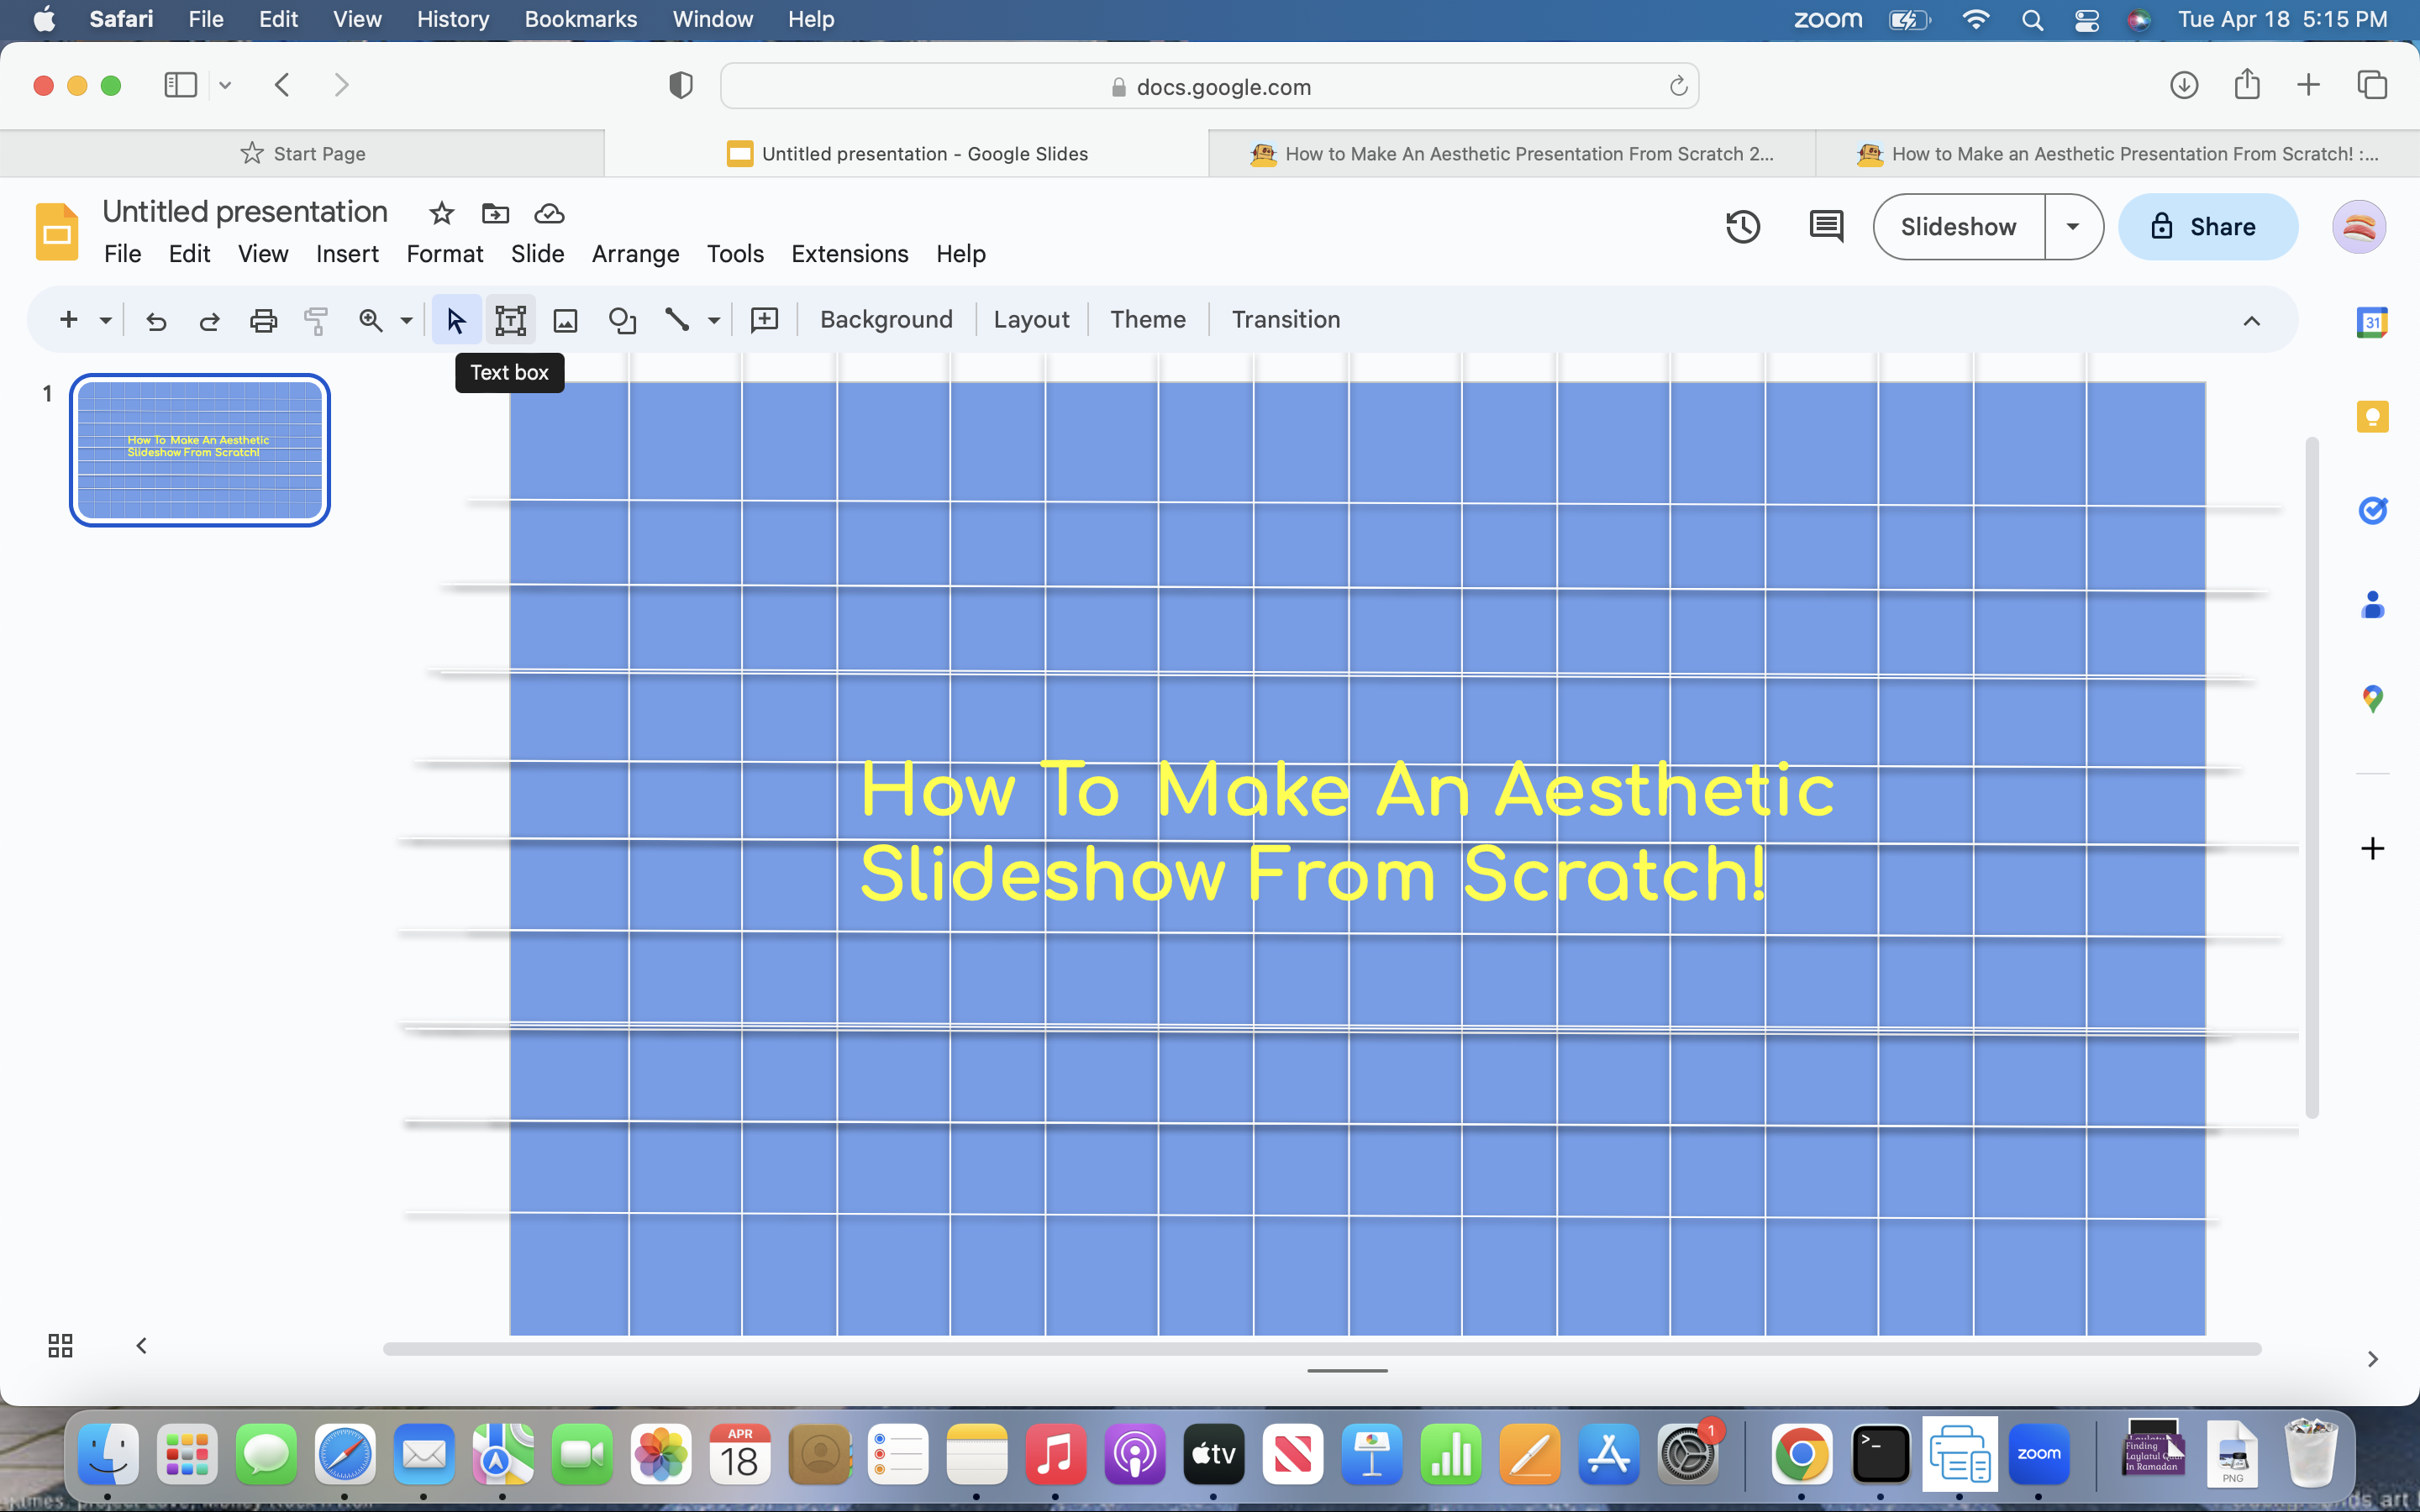Select the Theme tab
This screenshot has height=1512, width=2420.
pyautogui.click(x=1148, y=318)
